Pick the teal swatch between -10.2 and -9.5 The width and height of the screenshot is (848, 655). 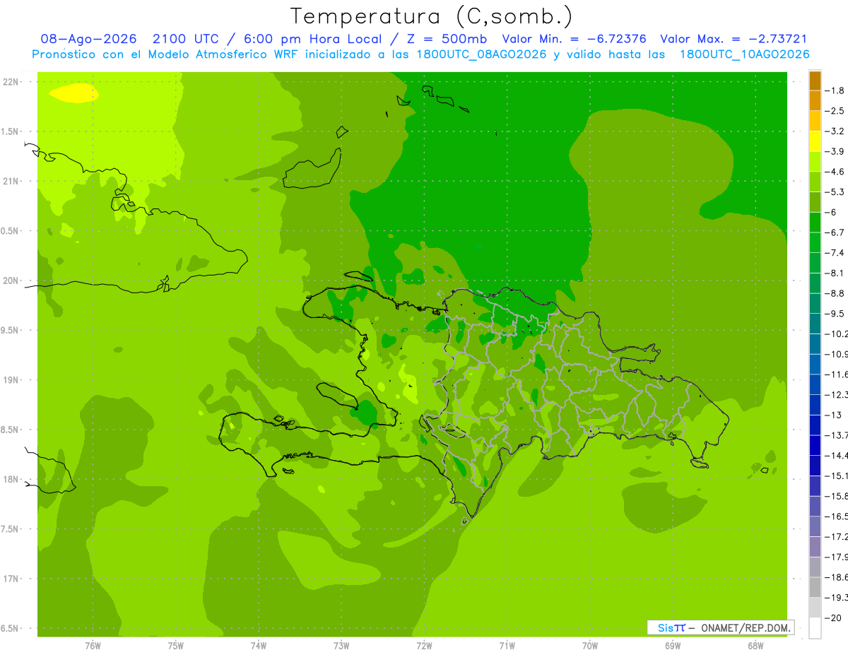[815, 324]
